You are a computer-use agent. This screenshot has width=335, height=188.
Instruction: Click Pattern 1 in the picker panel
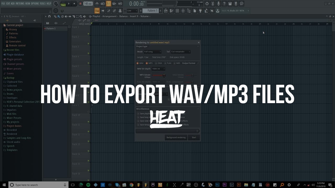coord(56,28)
